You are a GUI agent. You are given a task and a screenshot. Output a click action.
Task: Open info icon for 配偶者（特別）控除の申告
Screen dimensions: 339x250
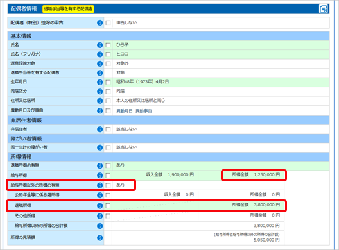pyautogui.click(x=100, y=22)
